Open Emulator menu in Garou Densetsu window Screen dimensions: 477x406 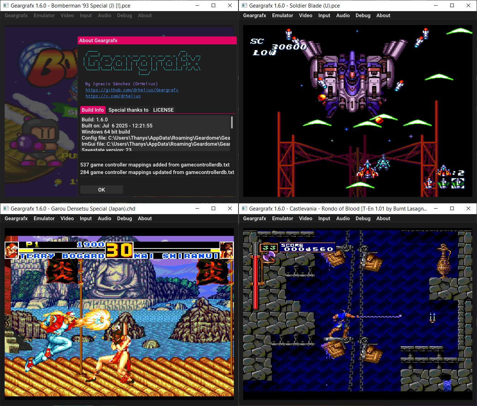tap(44, 218)
